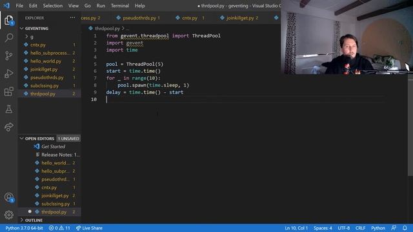
Task: Place cursor on line 5 ThreadPool(5)
Action: (145, 64)
